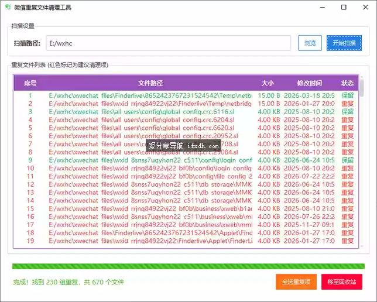Click the 开始扫描 start scan button
The height and width of the screenshot is (302, 377).
344,43
